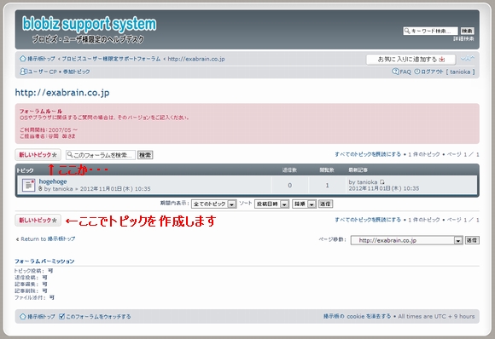Open the 掲示板トップ breadcrumb link

pos(41,59)
